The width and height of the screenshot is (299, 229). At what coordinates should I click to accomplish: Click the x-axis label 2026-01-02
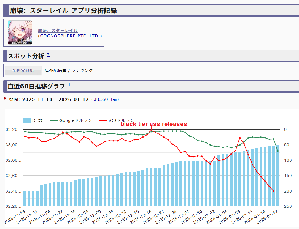tap(204, 217)
